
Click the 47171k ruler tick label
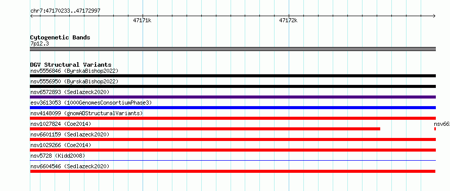tap(142, 20)
